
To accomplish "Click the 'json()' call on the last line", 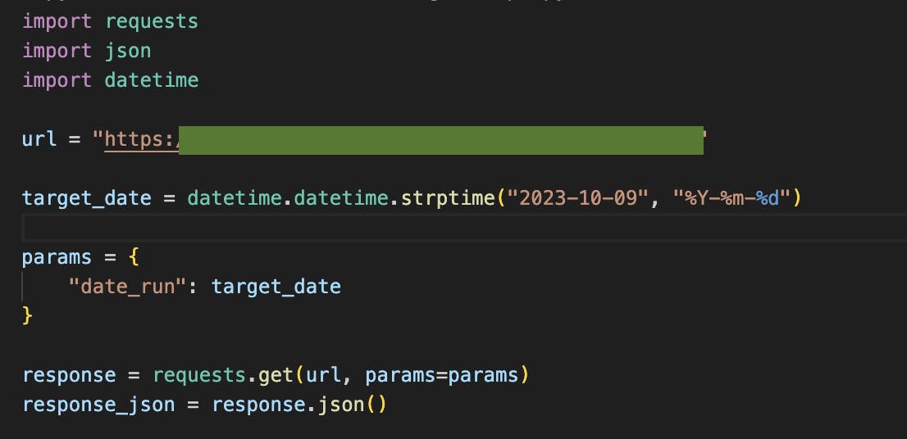I will pyautogui.click(x=353, y=405).
